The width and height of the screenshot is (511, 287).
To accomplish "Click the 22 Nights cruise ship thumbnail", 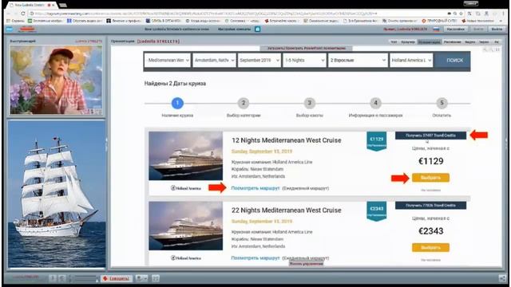I will (186, 226).
